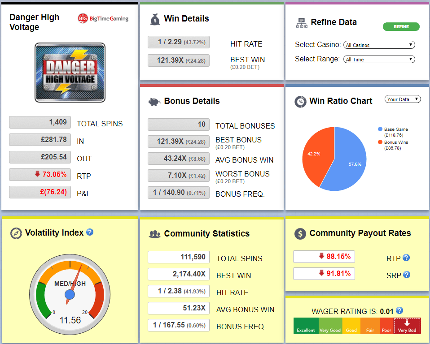Click the Very Good rating segment

pyautogui.click(x=330, y=326)
